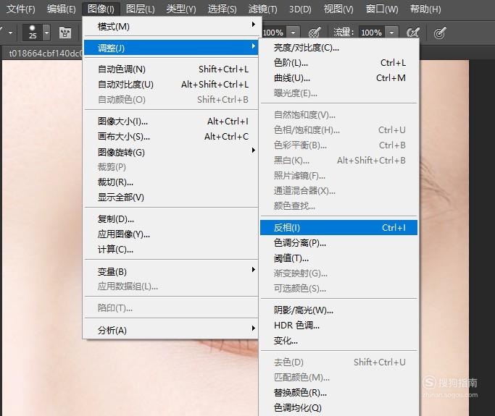Viewport: 495px width, 416px height.
Task: Choose 应用图像(Y)...
Action: (x=171, y=234)
